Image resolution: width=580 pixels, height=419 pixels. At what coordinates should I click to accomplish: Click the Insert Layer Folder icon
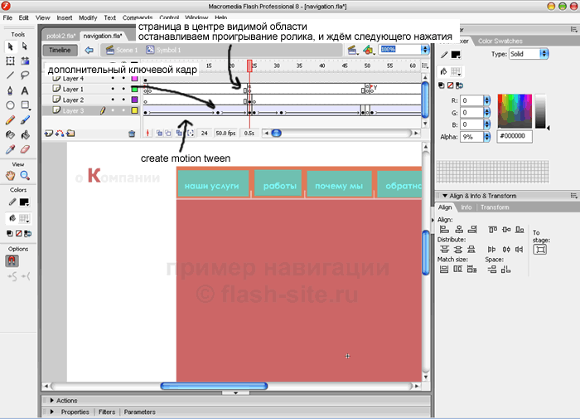point(70,134)
